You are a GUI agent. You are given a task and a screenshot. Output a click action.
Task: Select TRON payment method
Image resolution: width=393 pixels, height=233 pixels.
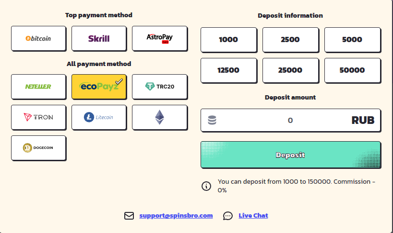click(x=38, y=117)
